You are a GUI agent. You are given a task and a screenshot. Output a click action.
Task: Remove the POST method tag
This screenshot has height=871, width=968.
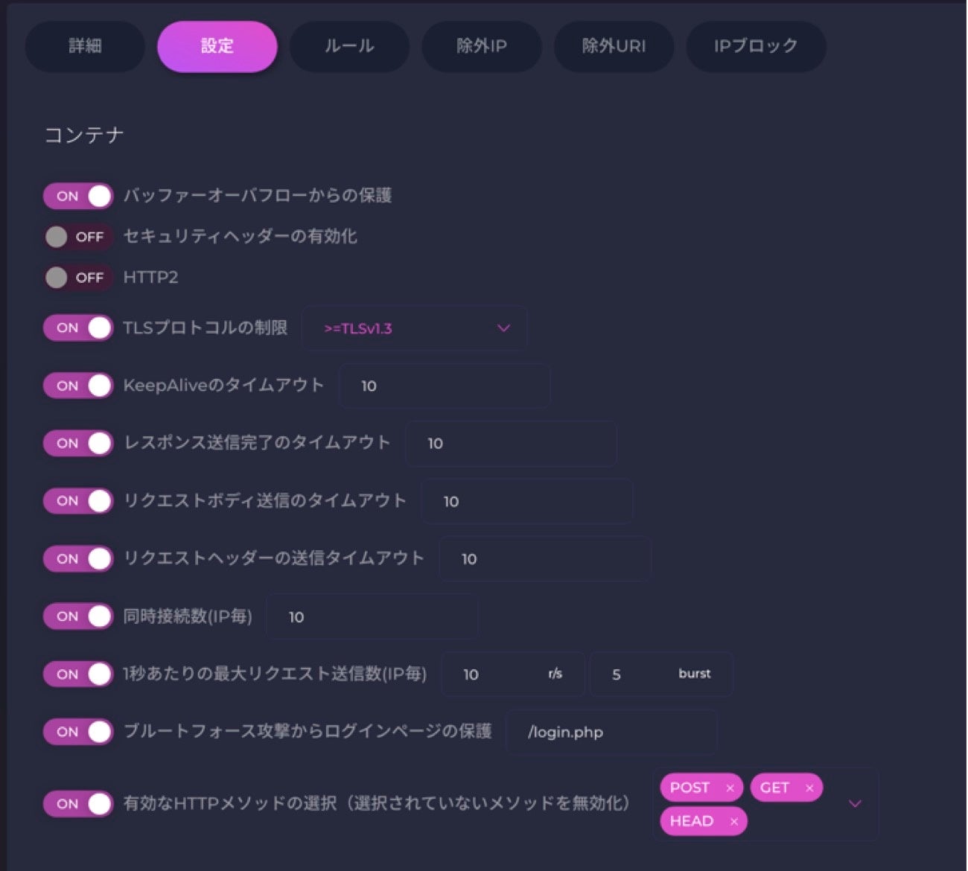(x=730, y=788)
